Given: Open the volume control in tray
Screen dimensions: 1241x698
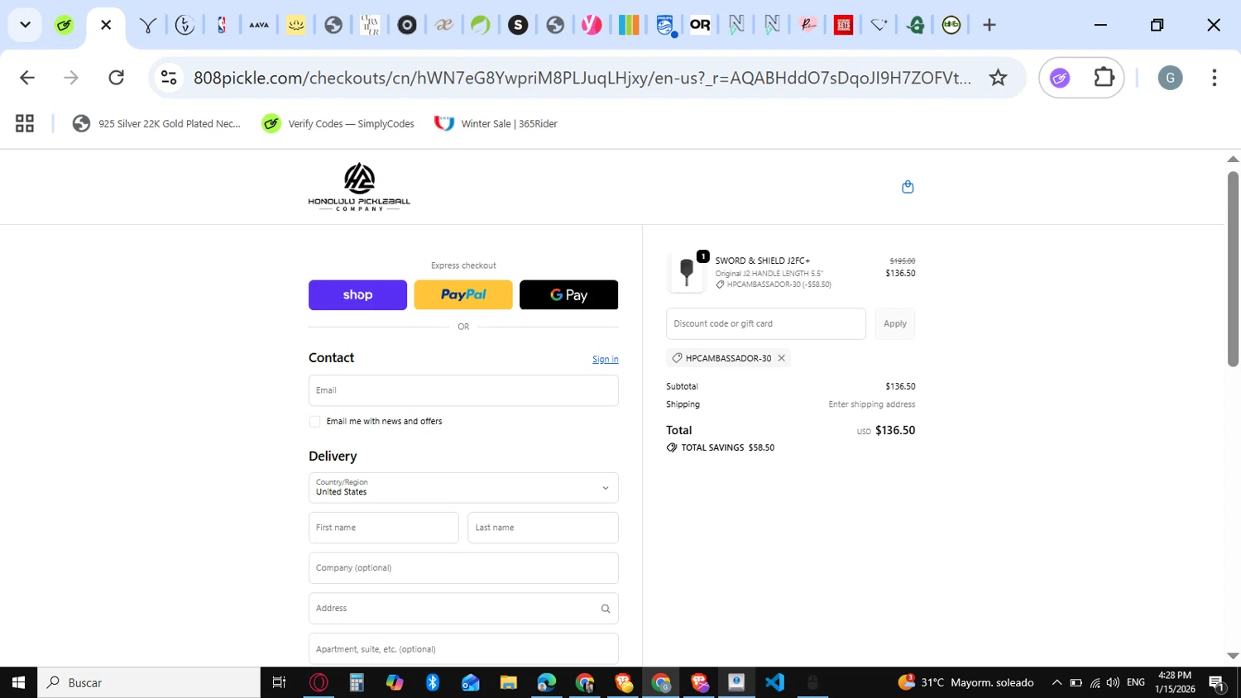Looking at the screenshot, I should tap(1113, 682).
